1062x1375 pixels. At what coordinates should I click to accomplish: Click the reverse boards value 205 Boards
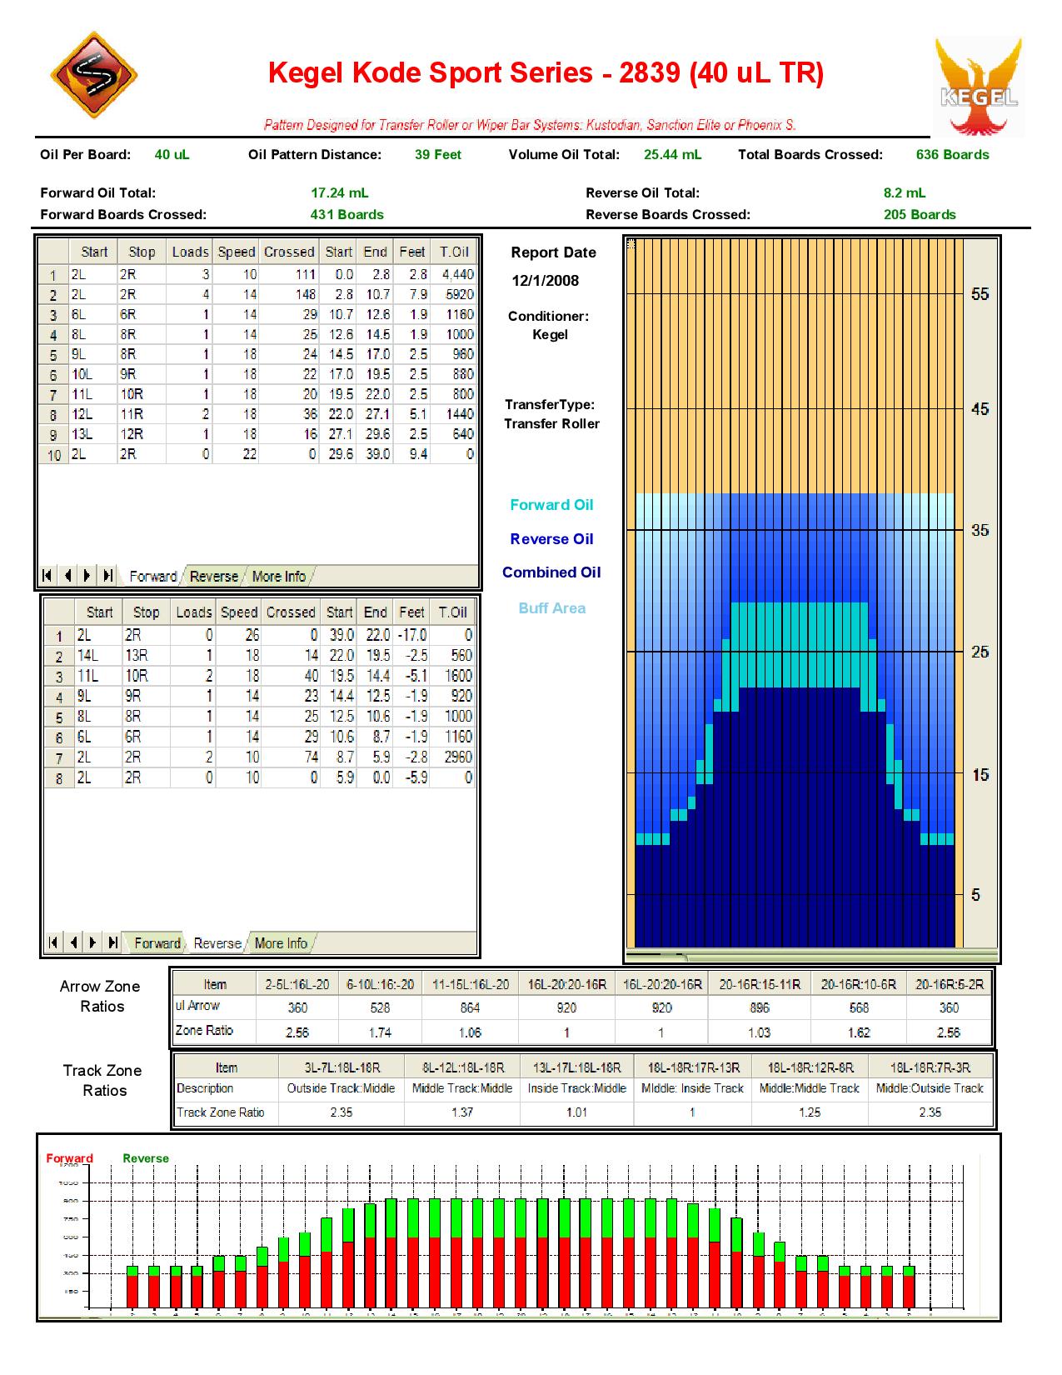[x=920, y=215]
